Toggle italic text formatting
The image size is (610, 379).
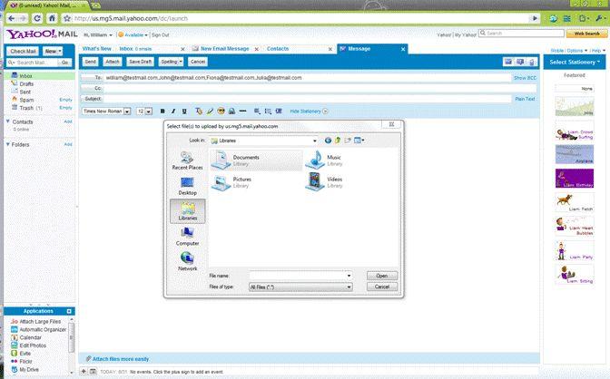tap(172, 111)
